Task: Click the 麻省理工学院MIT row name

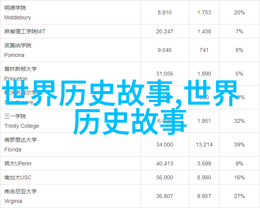Action: point(25,31)
